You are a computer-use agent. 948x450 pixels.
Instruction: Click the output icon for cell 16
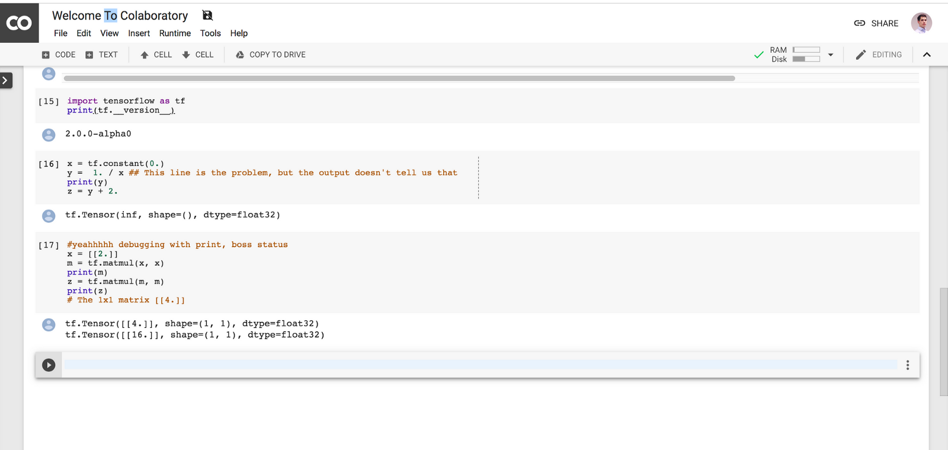click(49, 216)
